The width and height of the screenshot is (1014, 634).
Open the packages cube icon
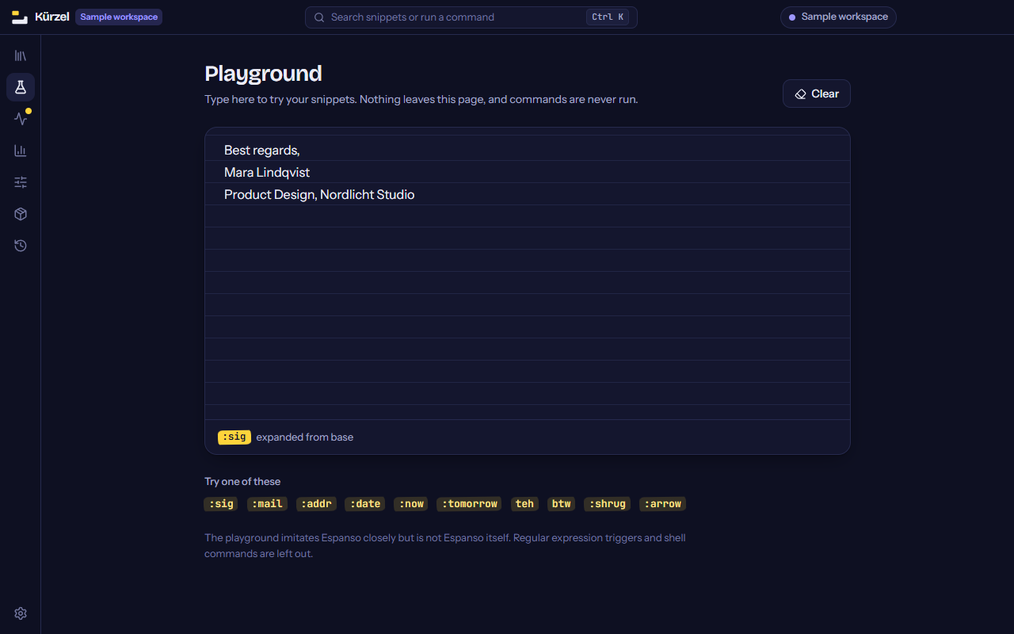tap(21, 214)
